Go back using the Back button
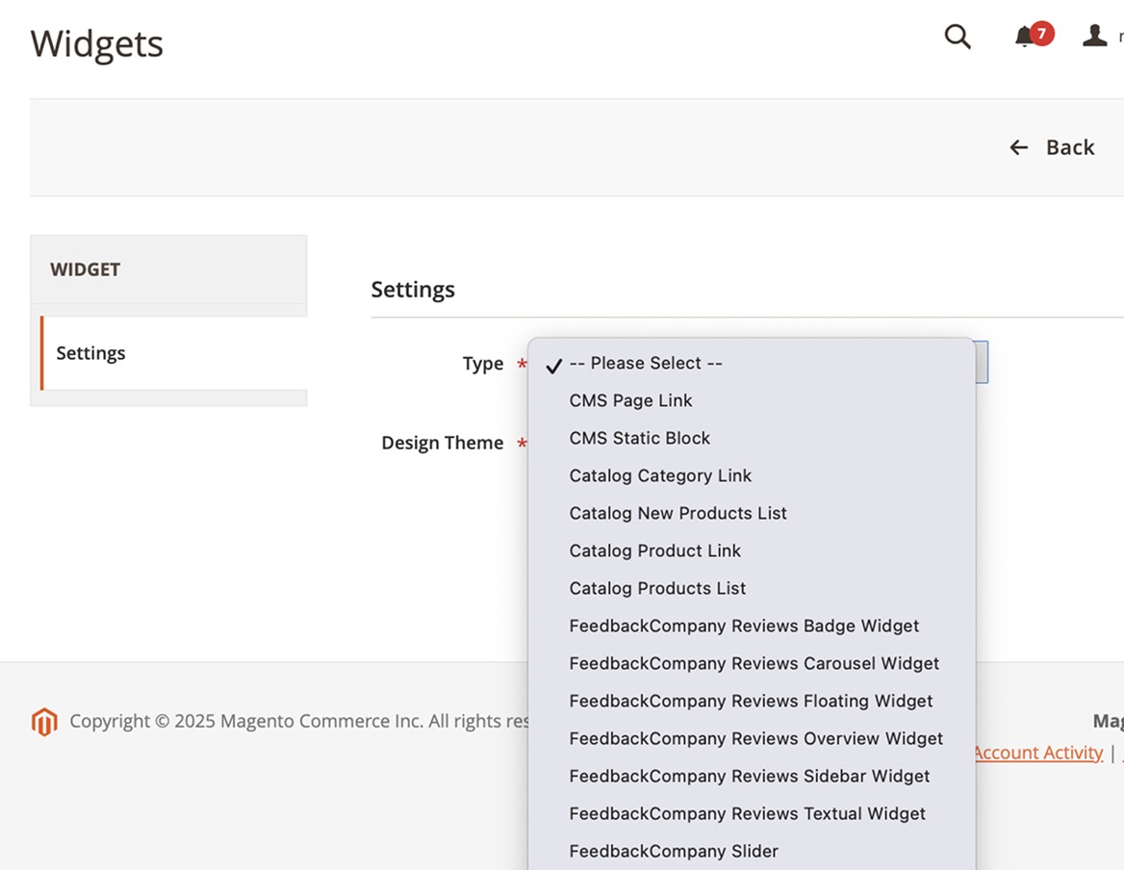1124x870 pixels. 1052,147
